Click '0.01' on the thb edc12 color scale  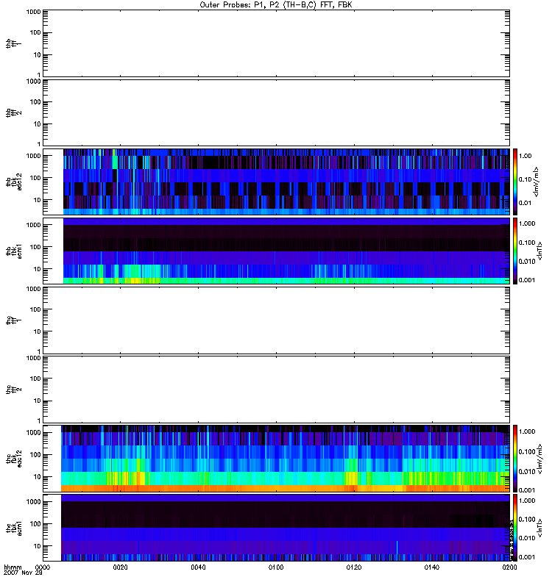(526, 203)
